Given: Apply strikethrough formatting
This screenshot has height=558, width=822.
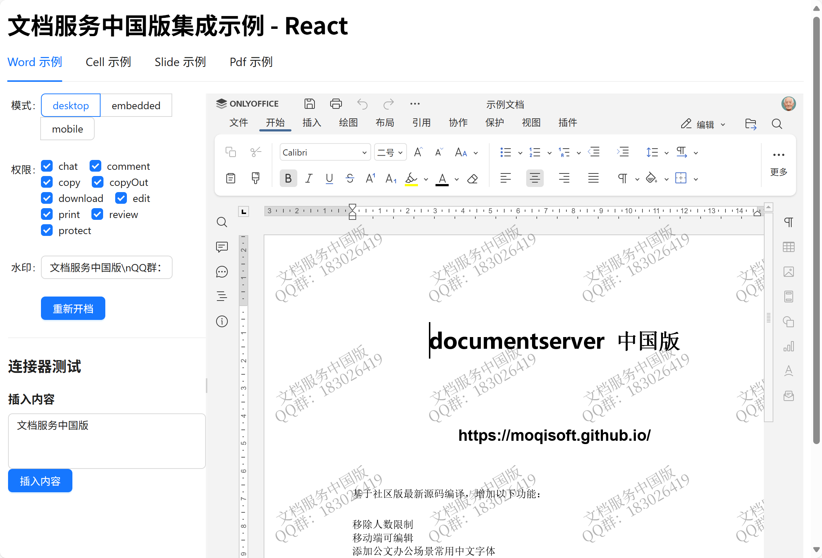Looking at the screenshot, I should pyautogui.click(x=350, y=178).
